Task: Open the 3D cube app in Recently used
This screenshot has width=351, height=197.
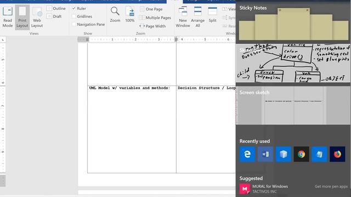Action: [284, 154]
